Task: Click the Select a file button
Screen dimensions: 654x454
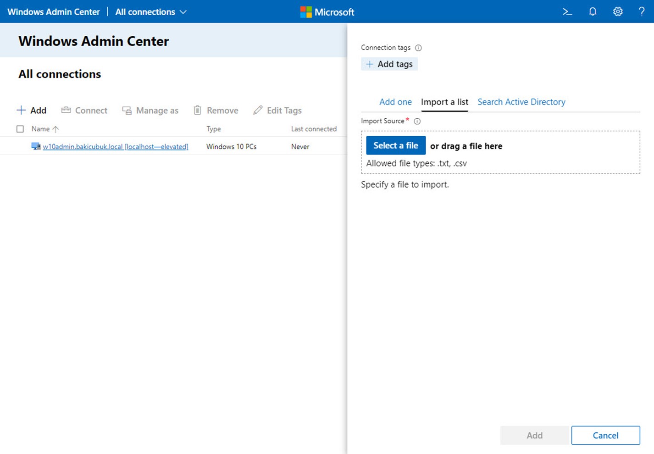Action: 396,145
